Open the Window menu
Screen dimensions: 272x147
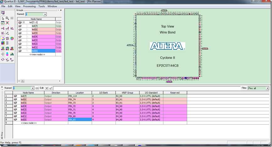click(x=52, y=6)
